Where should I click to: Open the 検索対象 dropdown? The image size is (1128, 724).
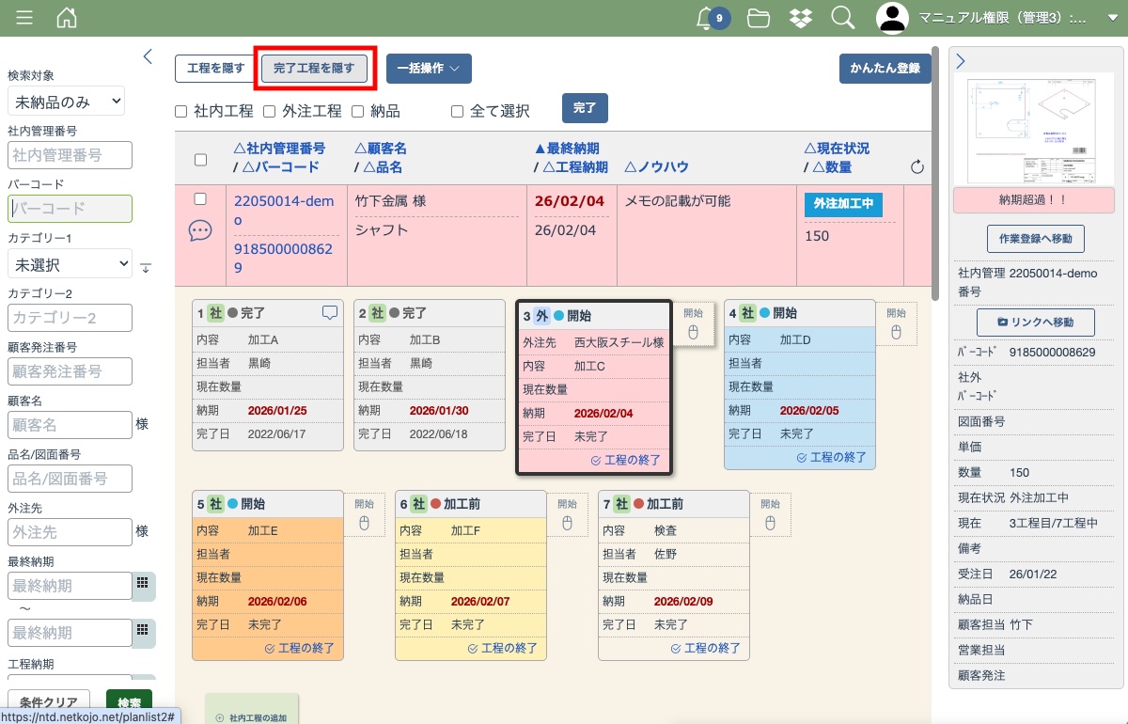tap(66, 101)
